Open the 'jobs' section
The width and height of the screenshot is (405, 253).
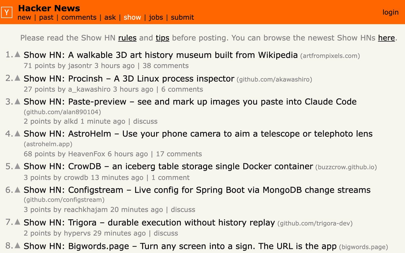point(156,17)
